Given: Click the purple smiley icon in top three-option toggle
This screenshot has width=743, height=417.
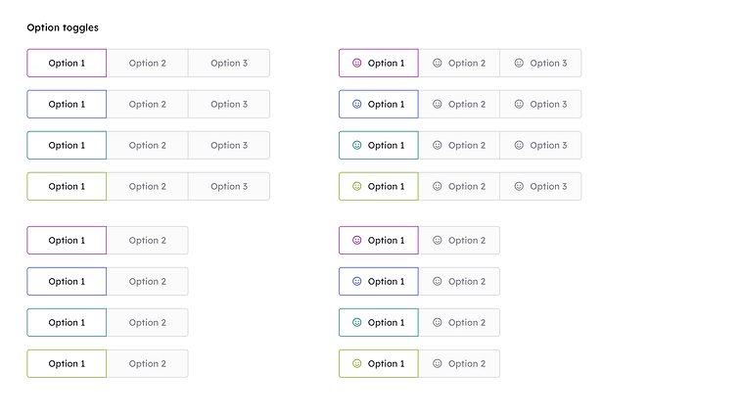Looking at the screenshot, I should coord(356,63).
